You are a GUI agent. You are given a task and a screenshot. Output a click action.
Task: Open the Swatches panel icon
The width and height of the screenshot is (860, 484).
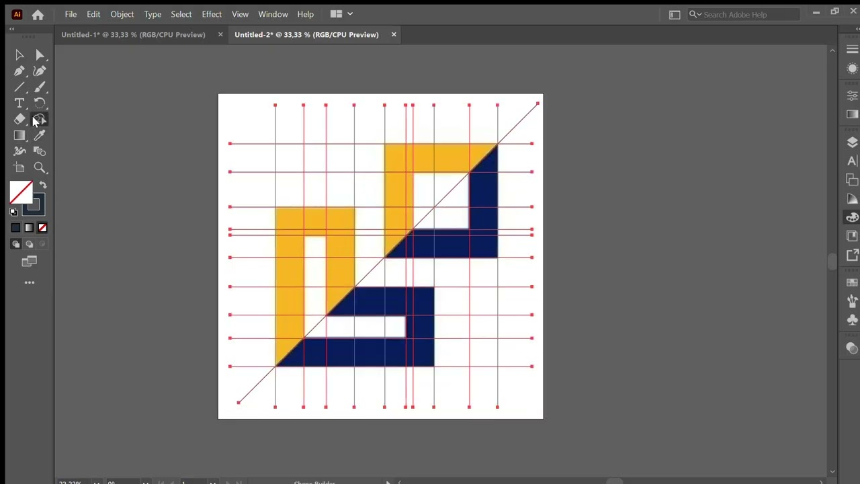pyautogui.click(x=853, y=282)
